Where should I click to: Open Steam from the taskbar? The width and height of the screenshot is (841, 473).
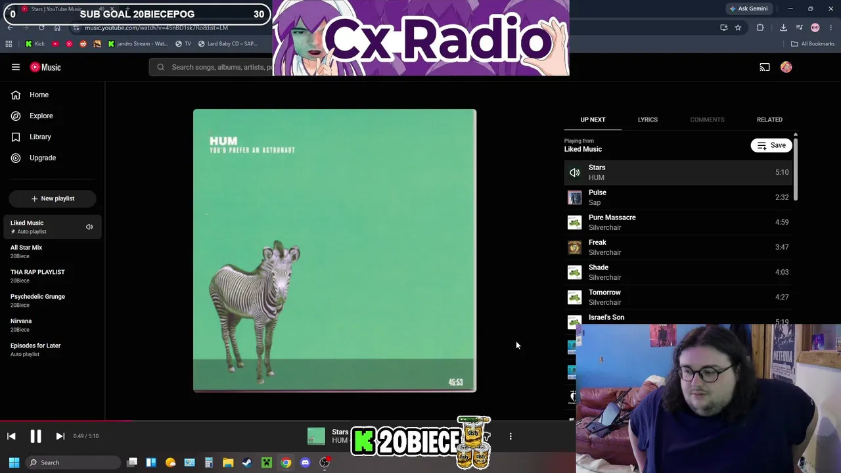(x=247, y=462)
